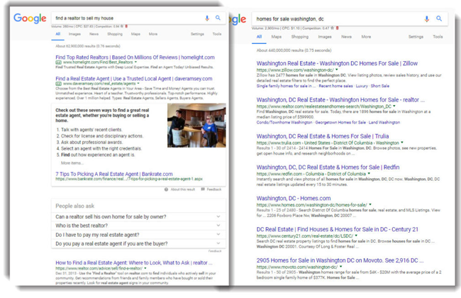Image resolution: width=461 pixels, height=298 pixels.
Task: Click the Feedback flag icon under featured snippet
Action: (203, 189)
